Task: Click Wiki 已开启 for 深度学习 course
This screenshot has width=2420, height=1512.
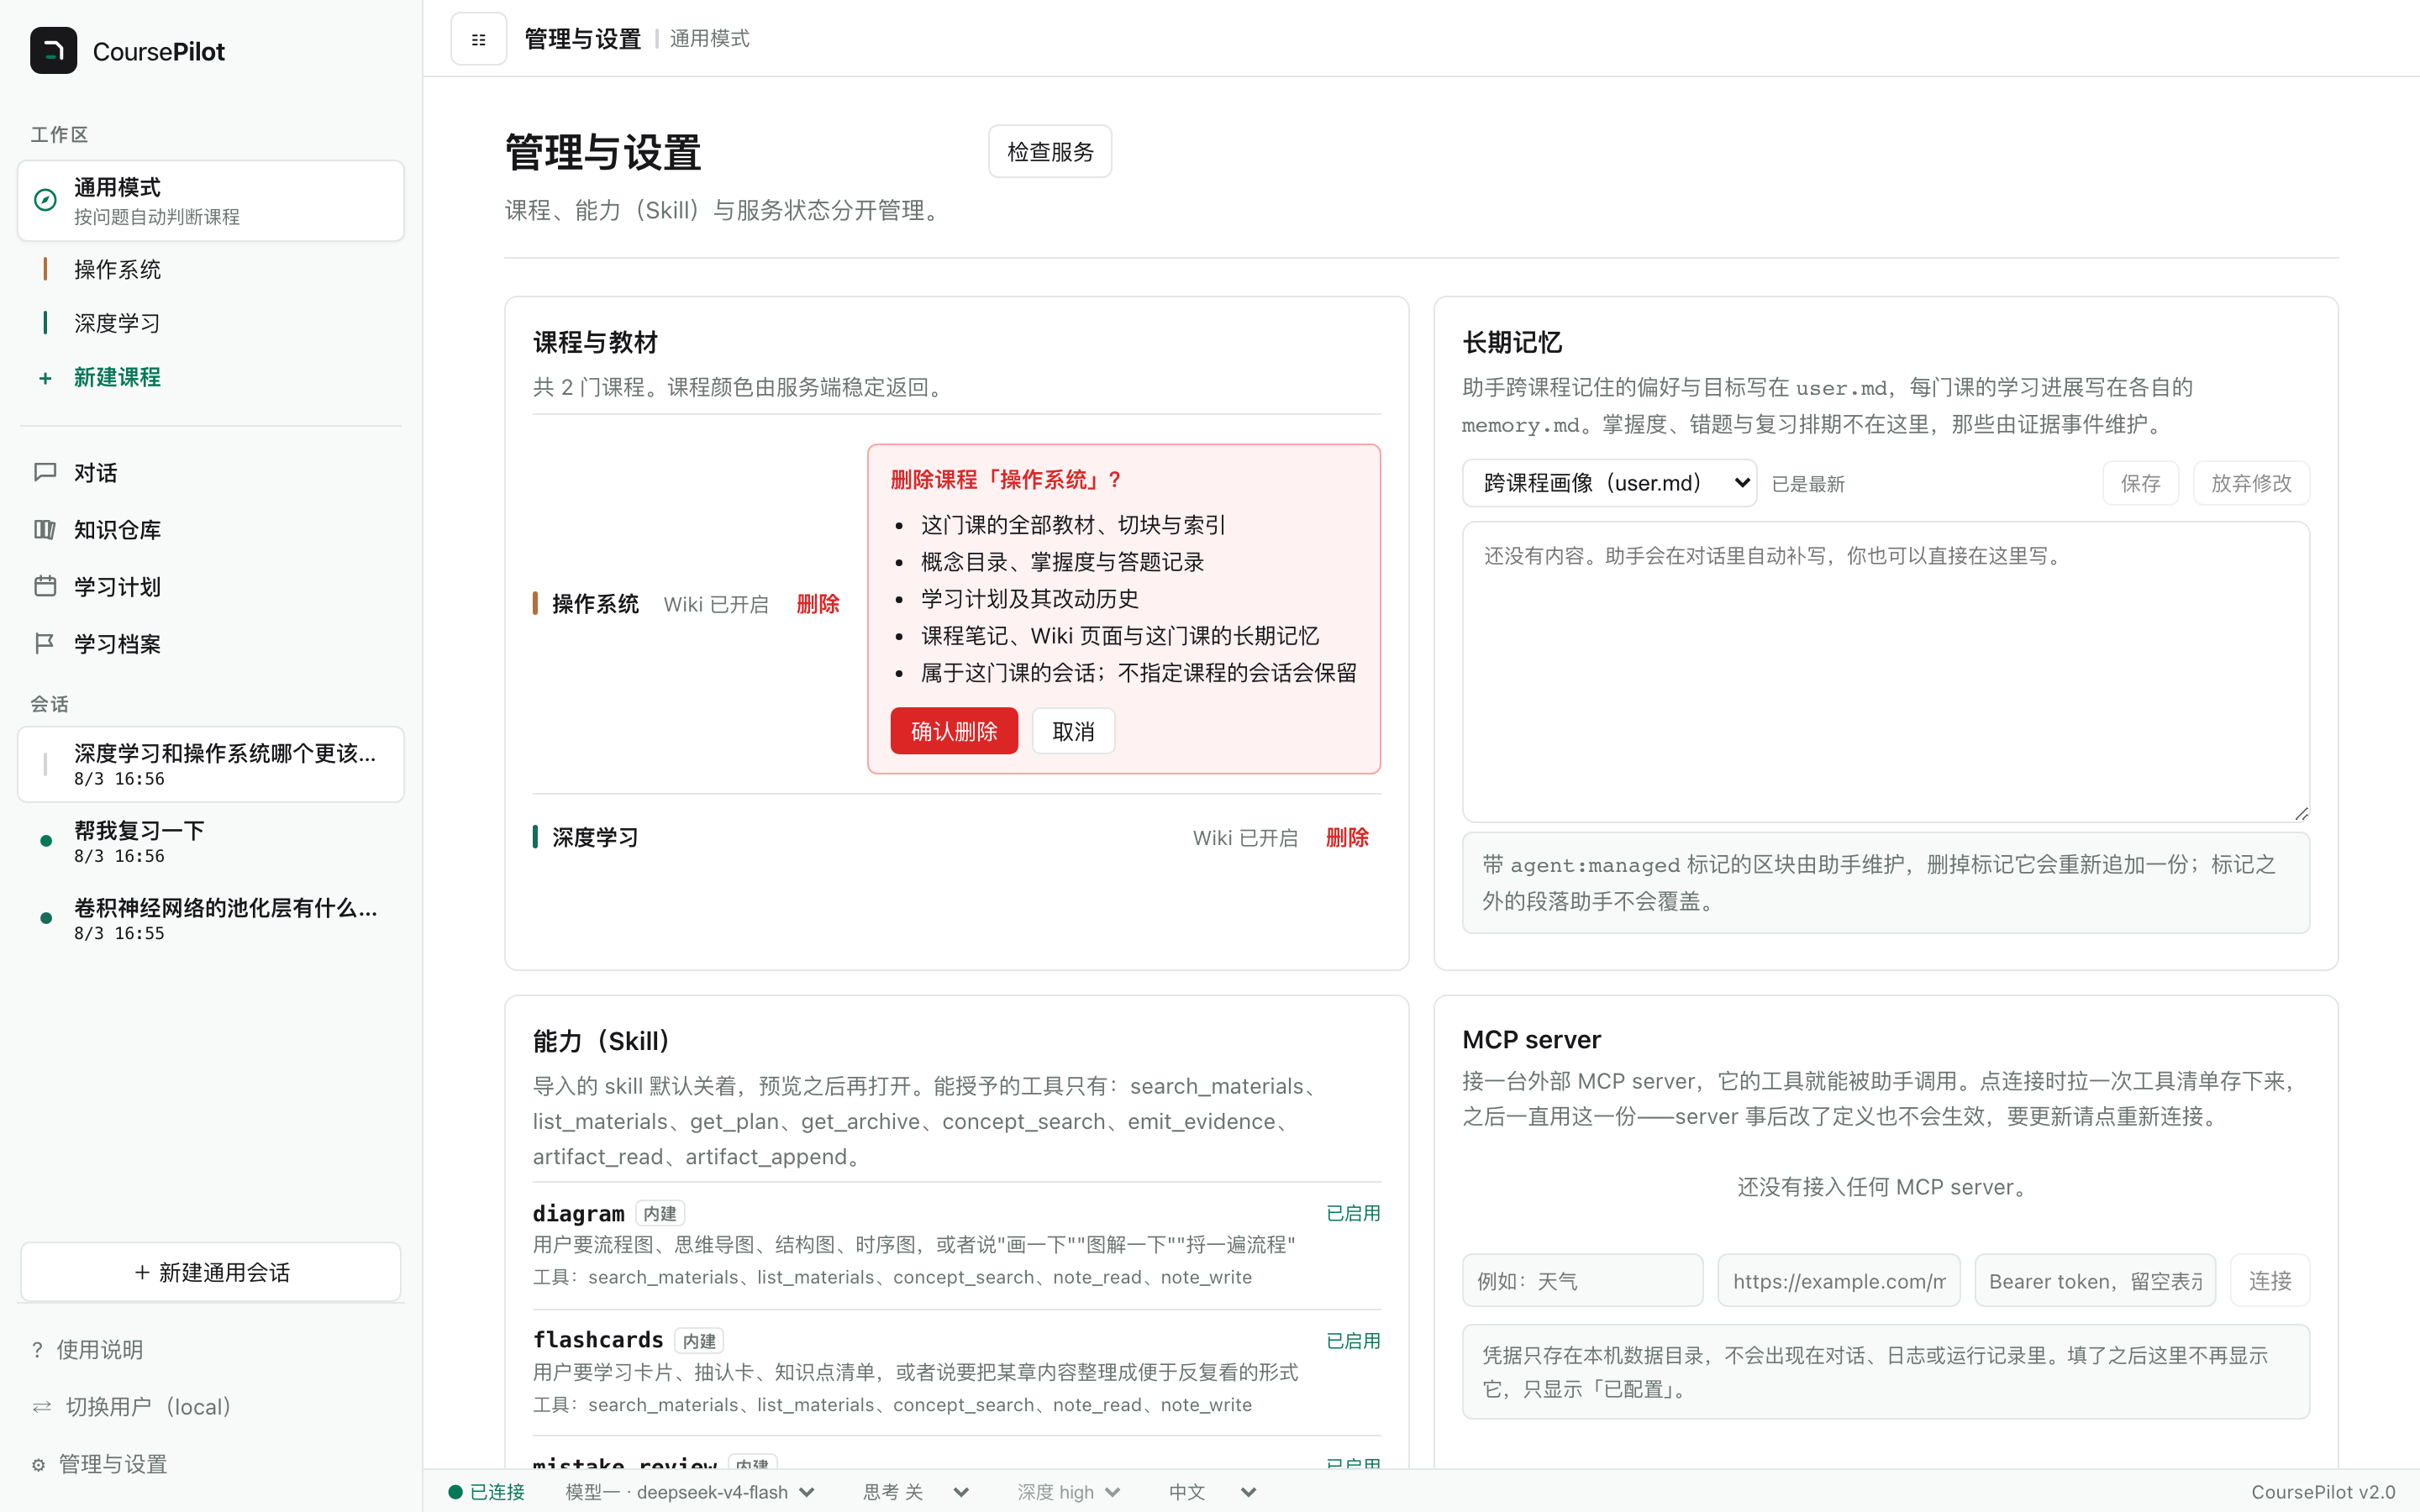Action: [1245, 838]
